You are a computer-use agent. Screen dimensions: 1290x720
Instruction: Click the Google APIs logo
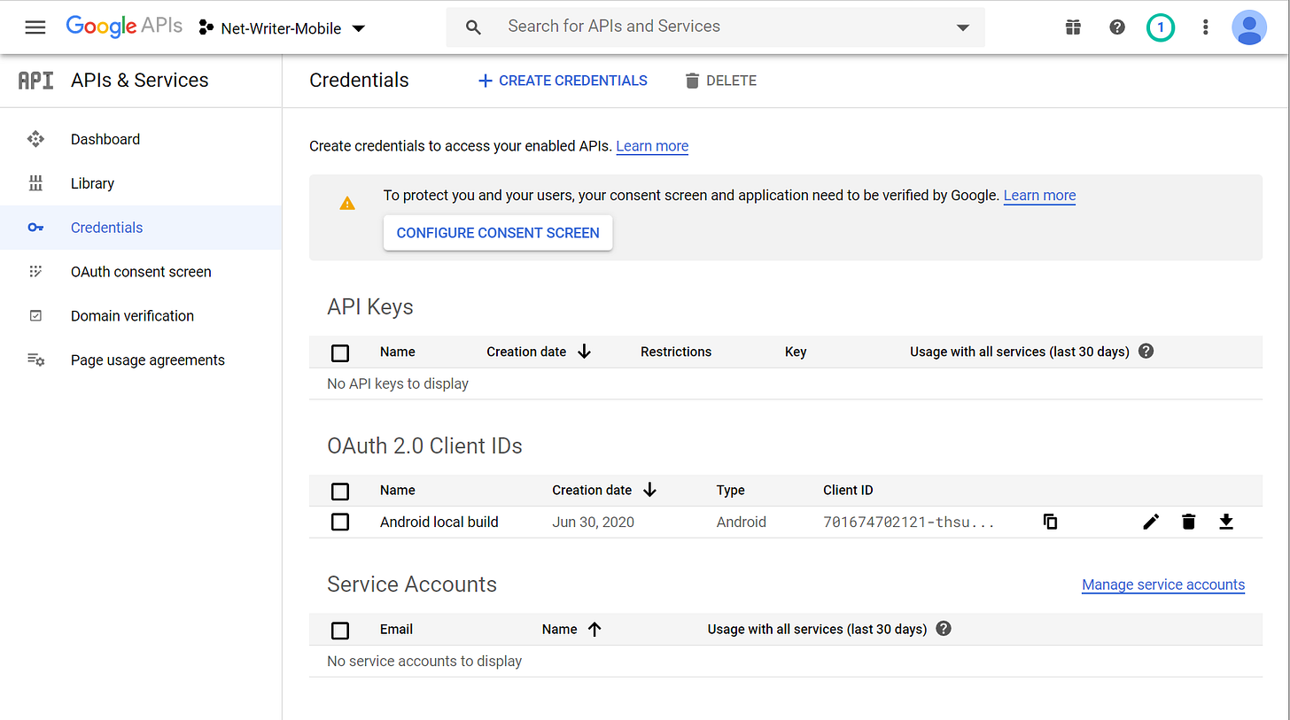coord(124,27)
